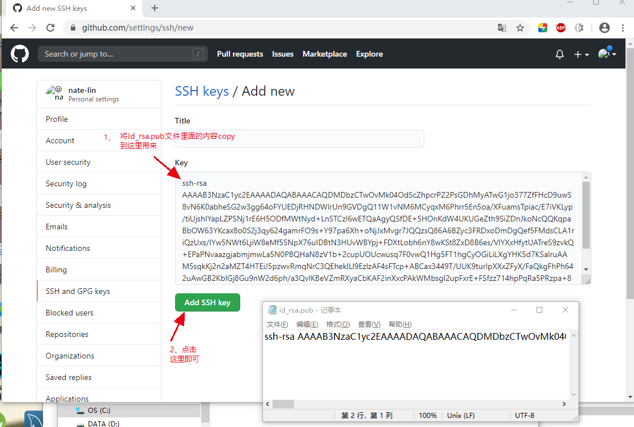Click the Title input field

(x=299, y=139)
